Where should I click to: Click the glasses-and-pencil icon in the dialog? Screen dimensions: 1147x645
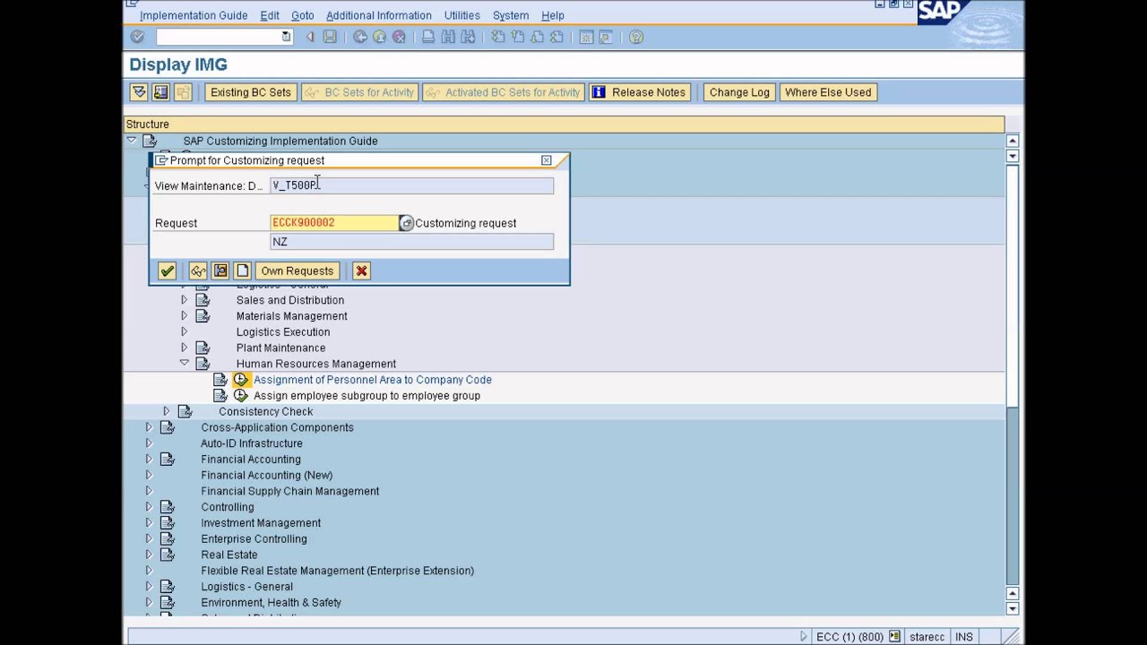click(198, 271)
